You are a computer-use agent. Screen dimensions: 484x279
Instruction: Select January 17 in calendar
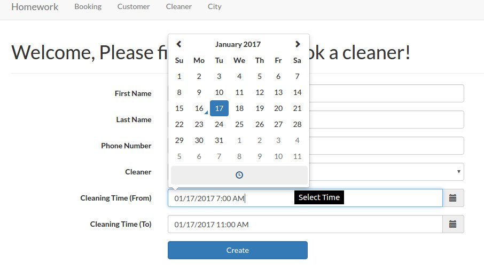pos(219,108)
